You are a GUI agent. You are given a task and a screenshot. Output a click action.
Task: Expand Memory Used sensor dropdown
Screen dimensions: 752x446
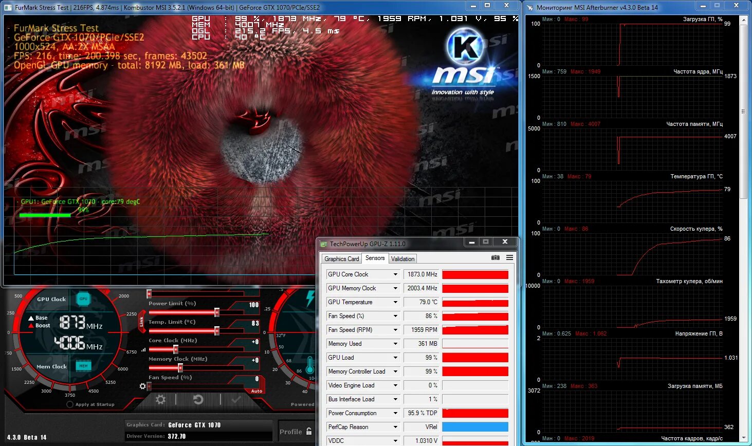pos(395,344)
